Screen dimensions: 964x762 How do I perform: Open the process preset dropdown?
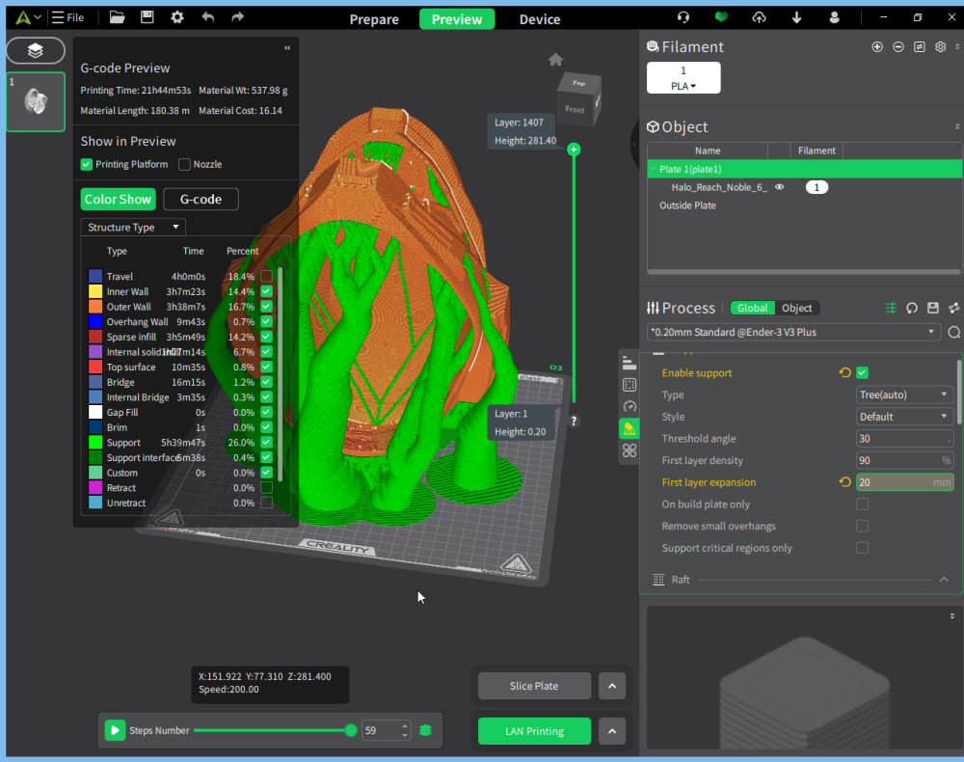click(x=793, y=332)
